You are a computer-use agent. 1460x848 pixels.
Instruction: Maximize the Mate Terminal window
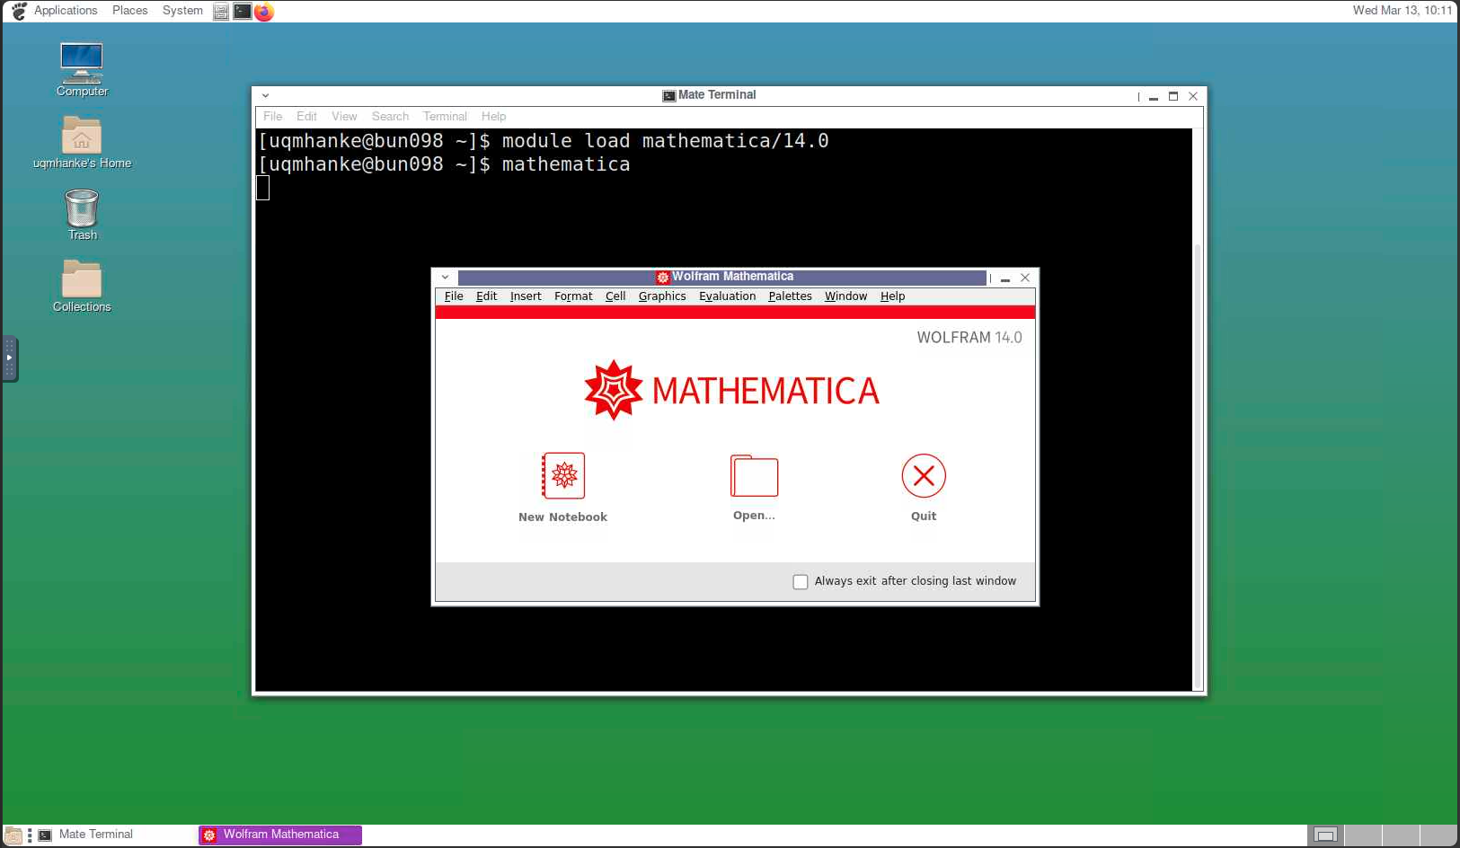click(x=1173, y=96)
